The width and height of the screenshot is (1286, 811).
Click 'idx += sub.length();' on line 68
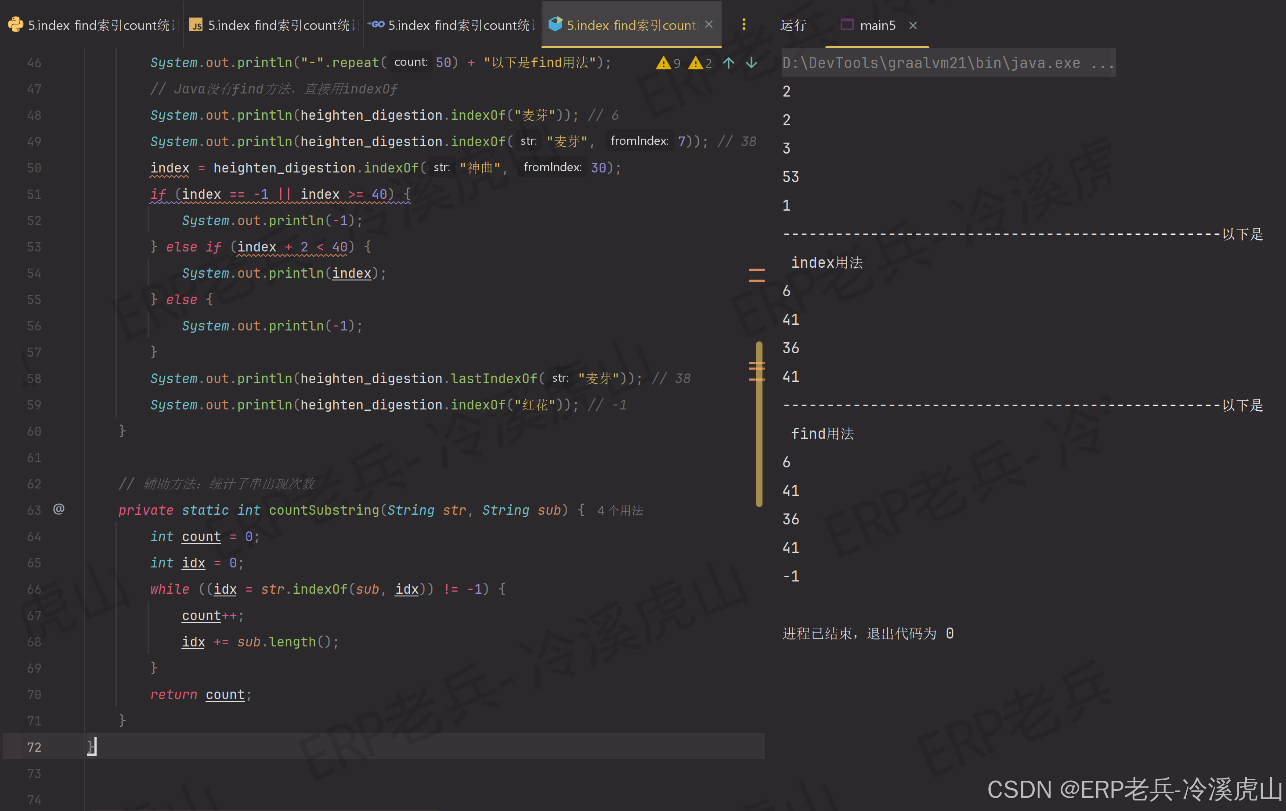260,642
